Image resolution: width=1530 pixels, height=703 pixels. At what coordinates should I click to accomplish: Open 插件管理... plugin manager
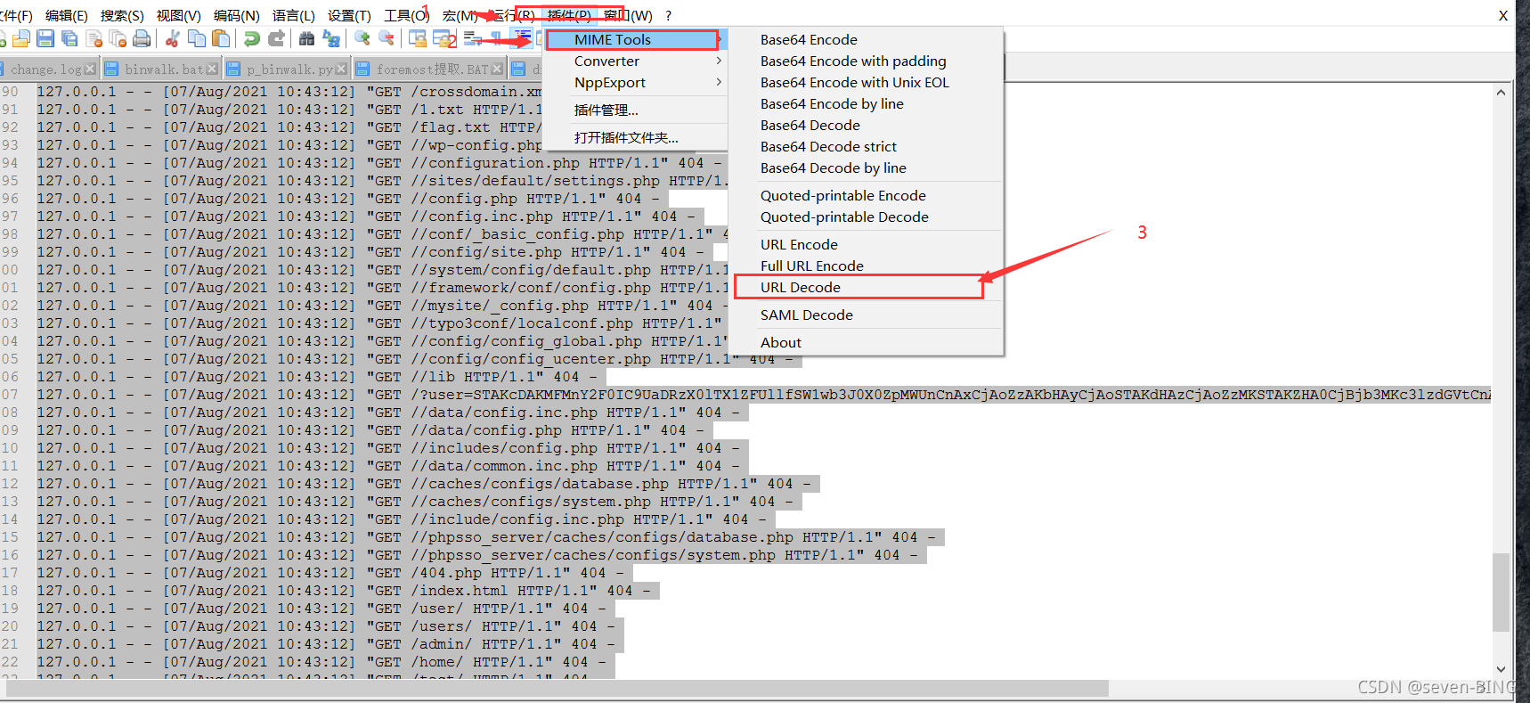(636, 110)
